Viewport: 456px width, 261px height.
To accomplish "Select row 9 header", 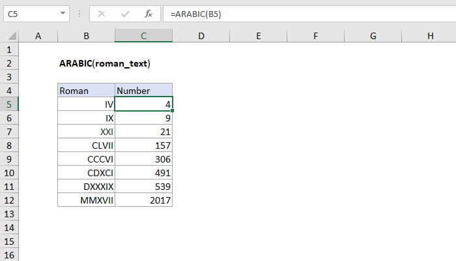I will point(9,159).
